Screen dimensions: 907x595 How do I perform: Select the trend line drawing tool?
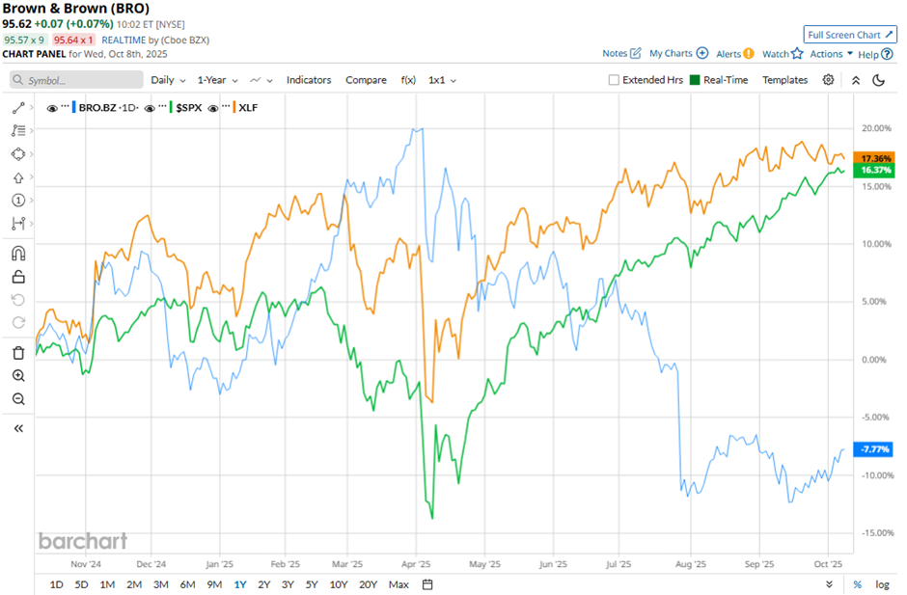[18, 108]
